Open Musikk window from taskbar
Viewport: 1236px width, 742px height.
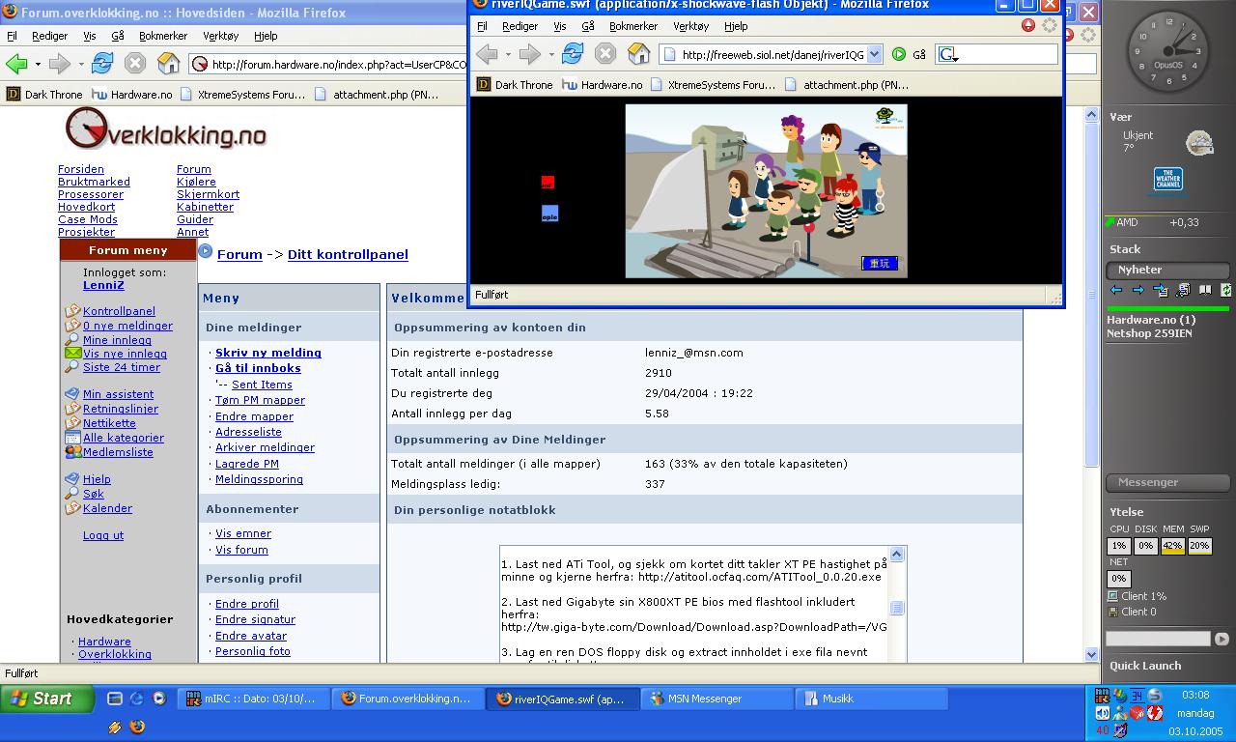pyautogui.click(x=871, y=699)
